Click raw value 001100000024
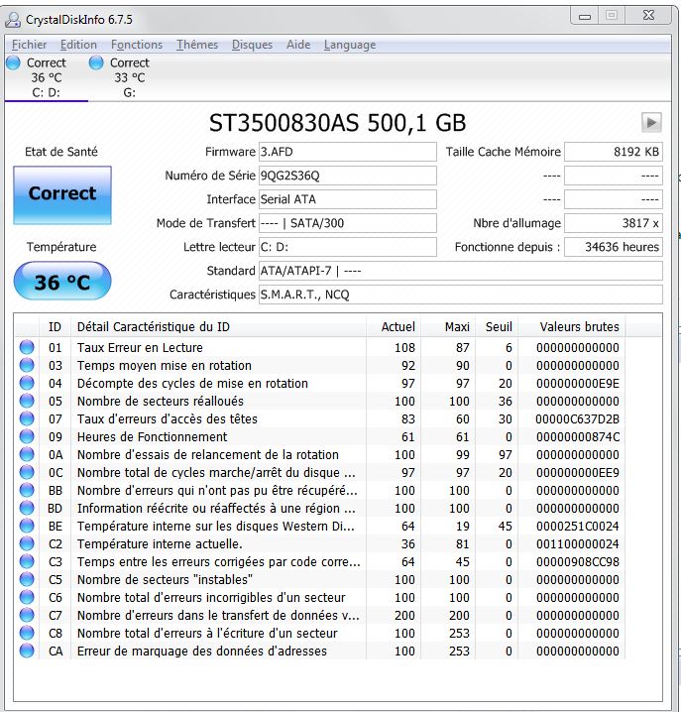The width and height of the screenshot is (681, 712). pos(578,544)
